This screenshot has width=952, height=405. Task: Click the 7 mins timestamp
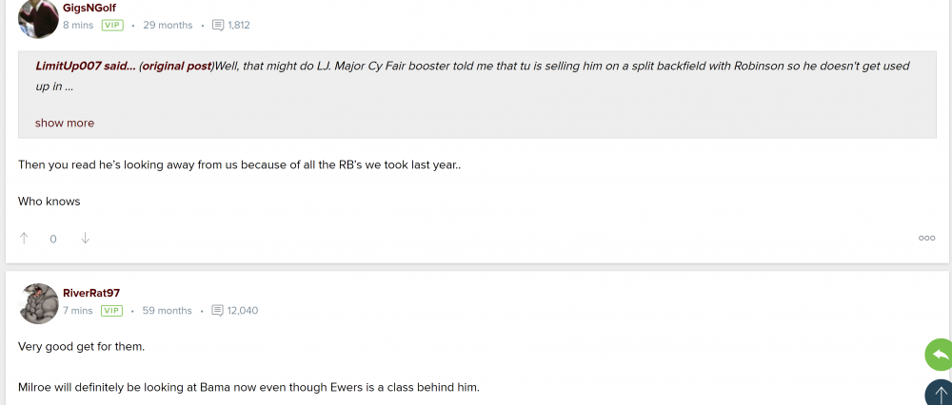click(x=78, y=311)
